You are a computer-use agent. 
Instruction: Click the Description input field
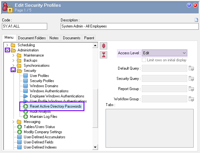point(130,26)
